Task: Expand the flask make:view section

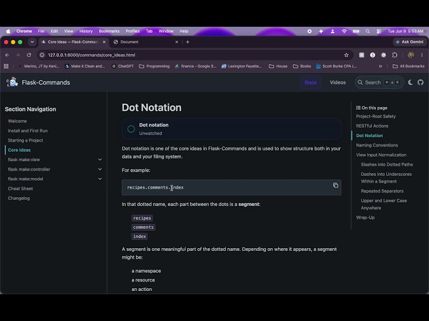Action: 100,159
